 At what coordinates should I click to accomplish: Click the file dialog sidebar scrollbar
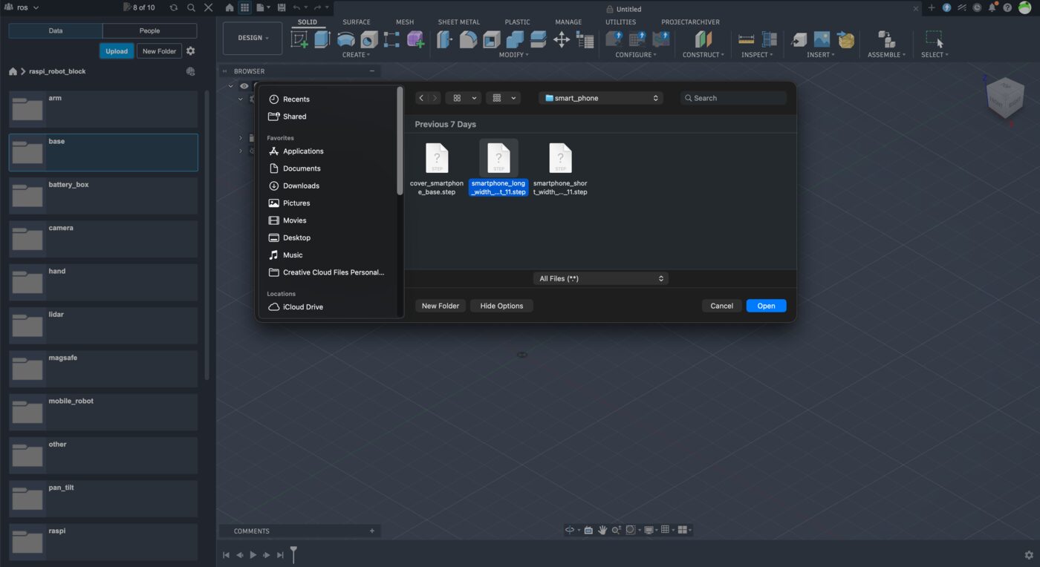[x=400, y=142]
